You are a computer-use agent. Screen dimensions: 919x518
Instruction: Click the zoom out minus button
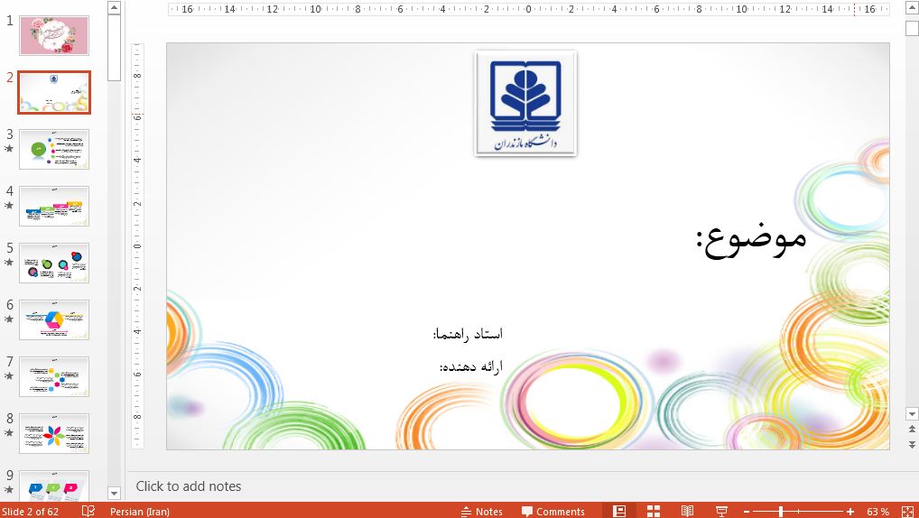pyautogui.click(x=746, y=512)
